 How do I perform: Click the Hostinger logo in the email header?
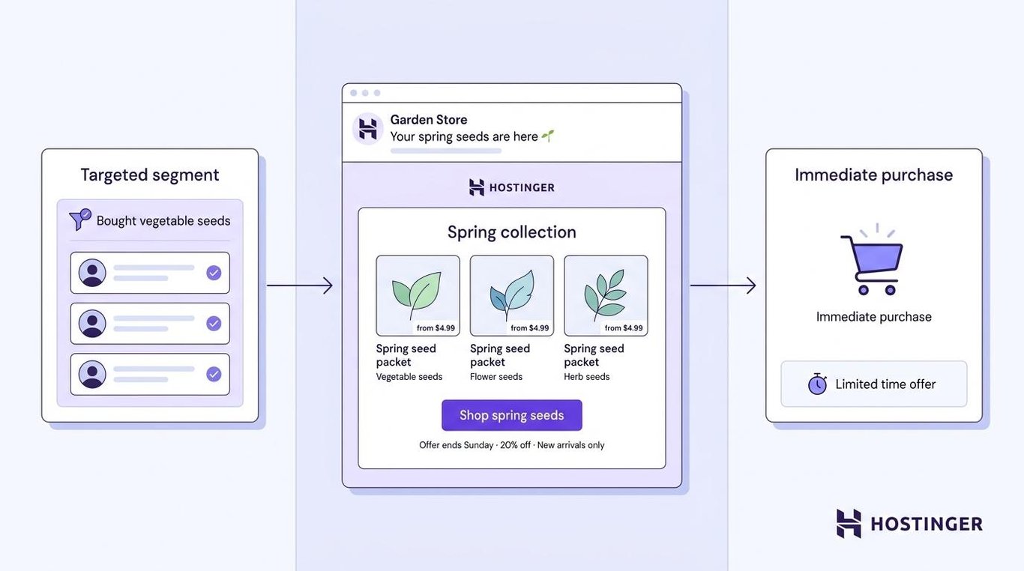(x=512, y=187)
